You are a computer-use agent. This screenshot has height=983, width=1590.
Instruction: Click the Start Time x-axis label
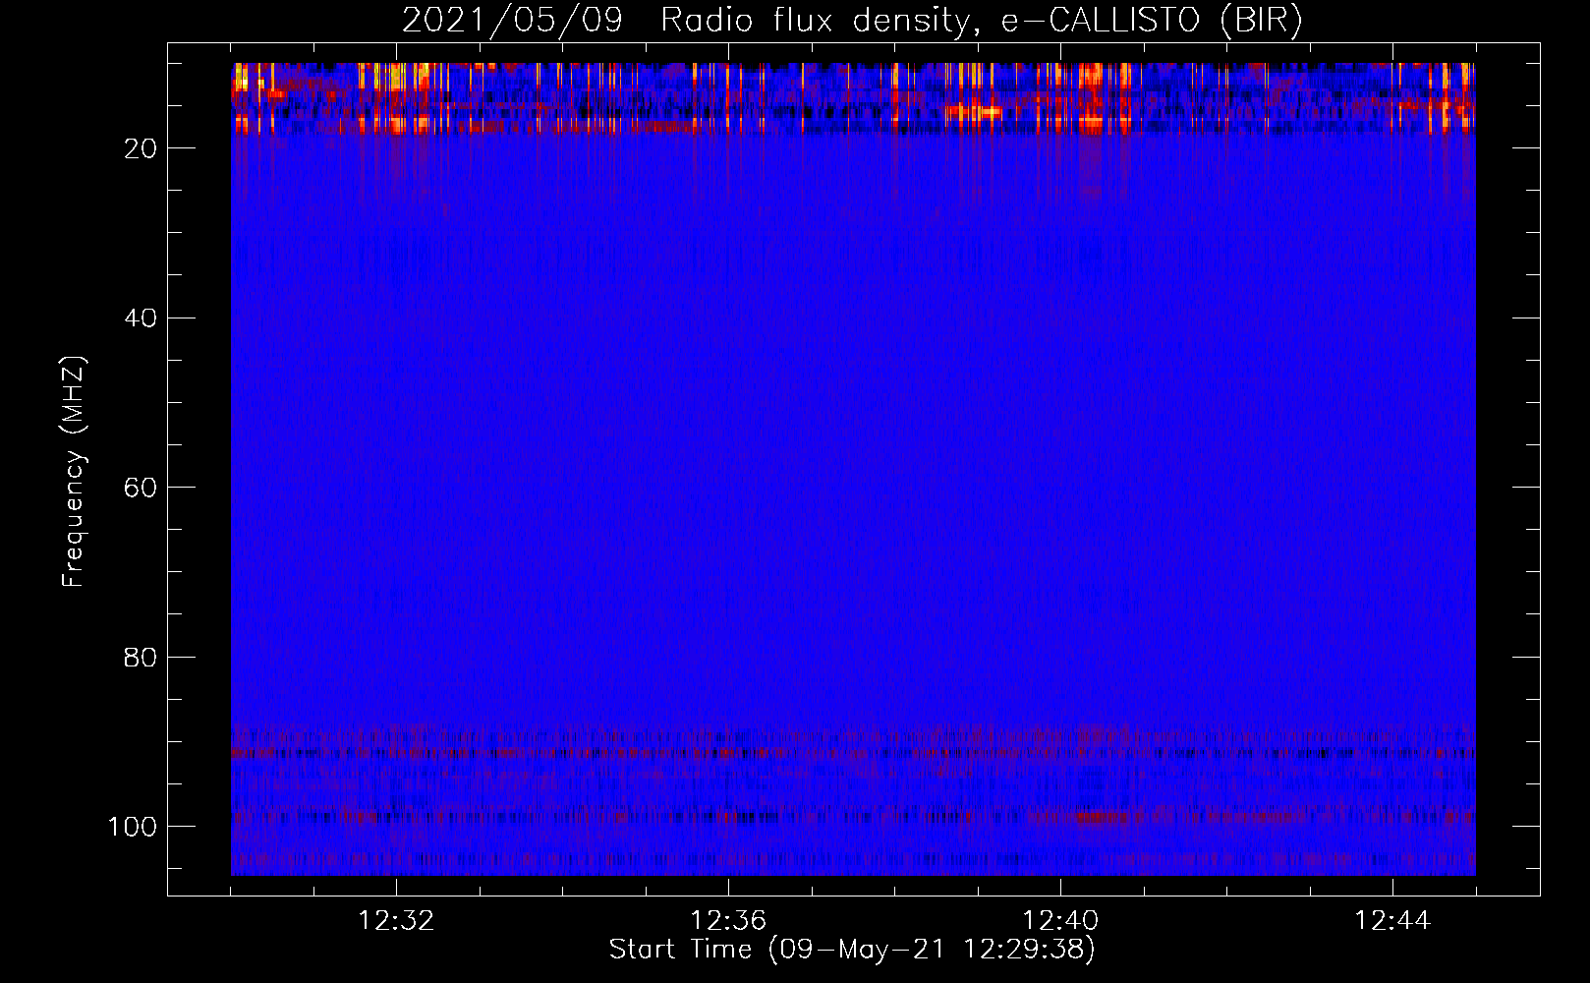click(851, 950)
